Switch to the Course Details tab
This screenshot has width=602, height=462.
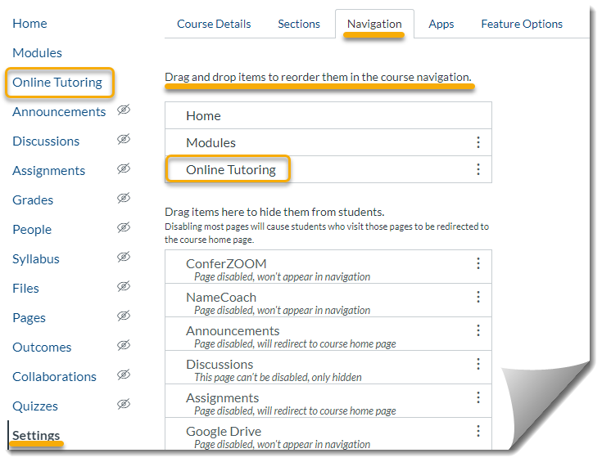pyautogui.click(x=214, y=24)
